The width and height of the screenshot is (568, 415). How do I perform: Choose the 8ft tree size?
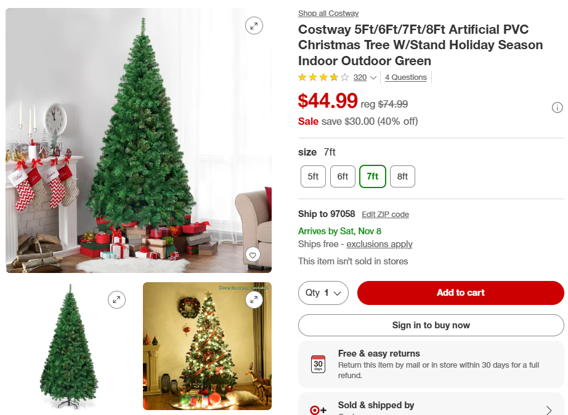click(x=402, y=176)
